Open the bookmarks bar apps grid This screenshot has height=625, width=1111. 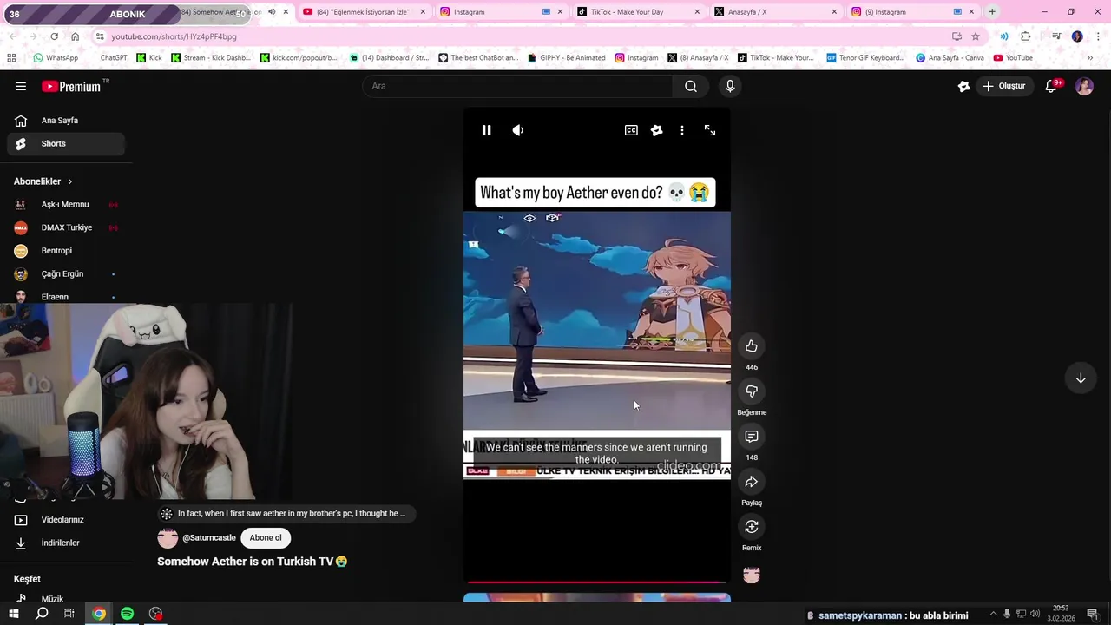click(x=11, y=58)
